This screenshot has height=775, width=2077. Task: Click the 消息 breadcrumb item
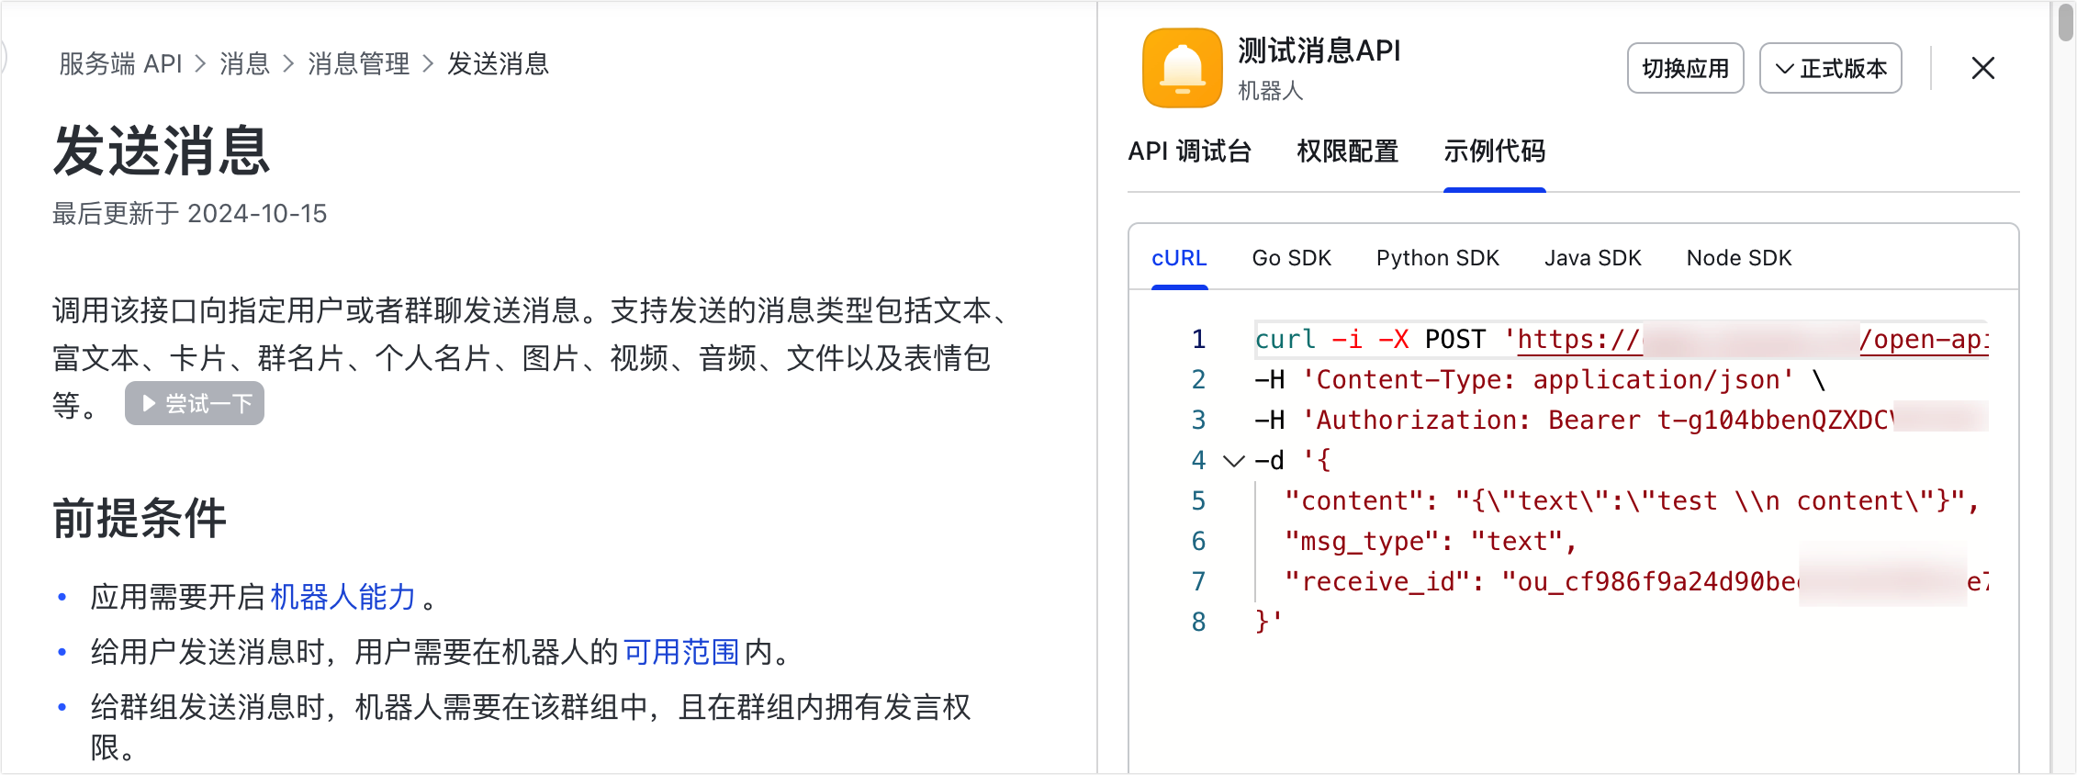tap(244, 64)
